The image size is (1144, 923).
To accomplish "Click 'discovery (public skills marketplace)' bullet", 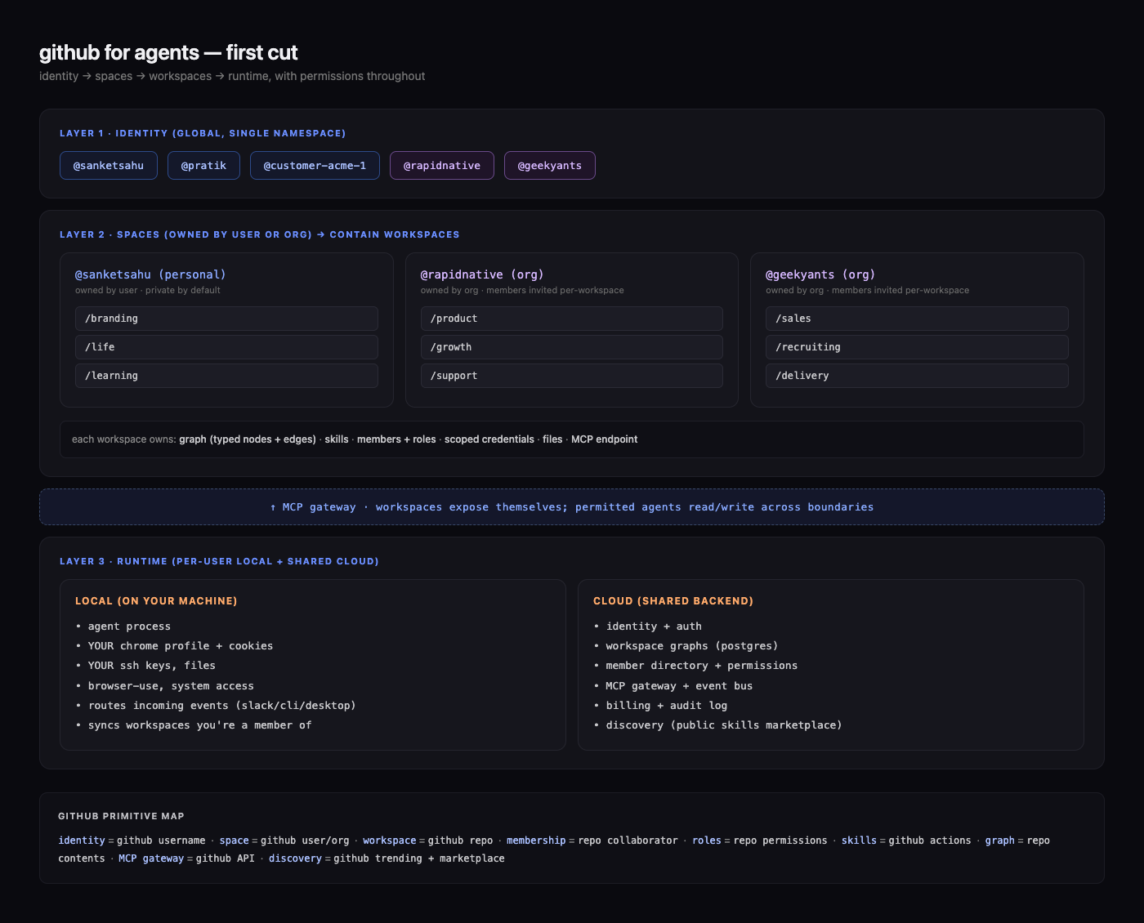I will [717, 725].
